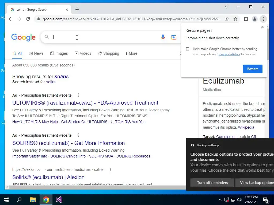
Task: Close the Restore pages popup
Action: [262, 27]
